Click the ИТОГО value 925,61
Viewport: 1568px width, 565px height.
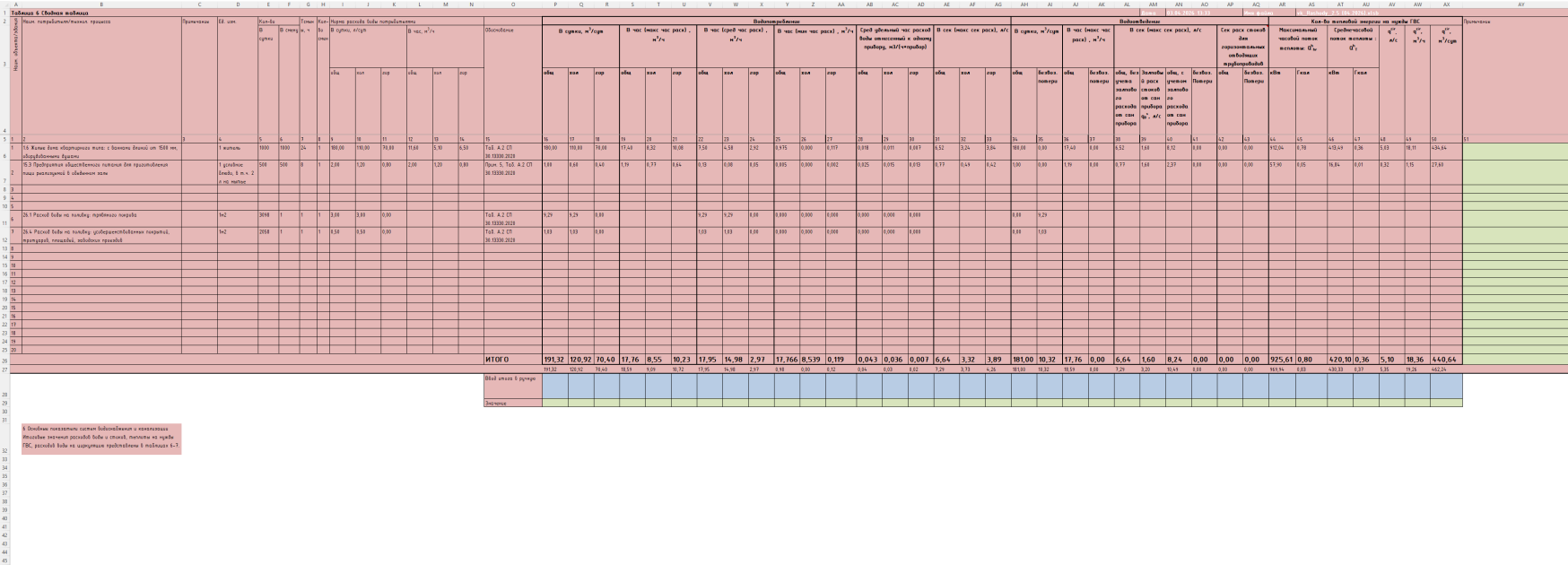point(1282,360)
